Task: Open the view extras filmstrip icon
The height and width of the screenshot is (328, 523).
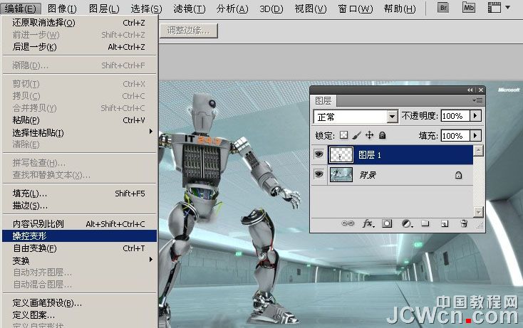Action: point(494,8)
